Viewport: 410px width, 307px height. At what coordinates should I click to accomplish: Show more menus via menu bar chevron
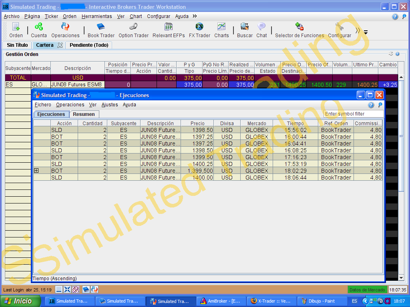[195, 16]
